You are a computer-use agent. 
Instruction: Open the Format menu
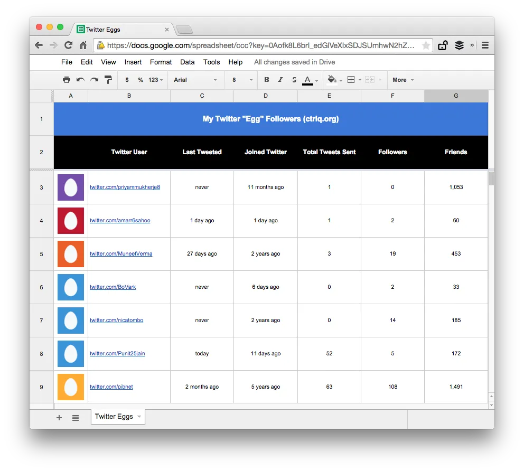(x=161, y=62)
